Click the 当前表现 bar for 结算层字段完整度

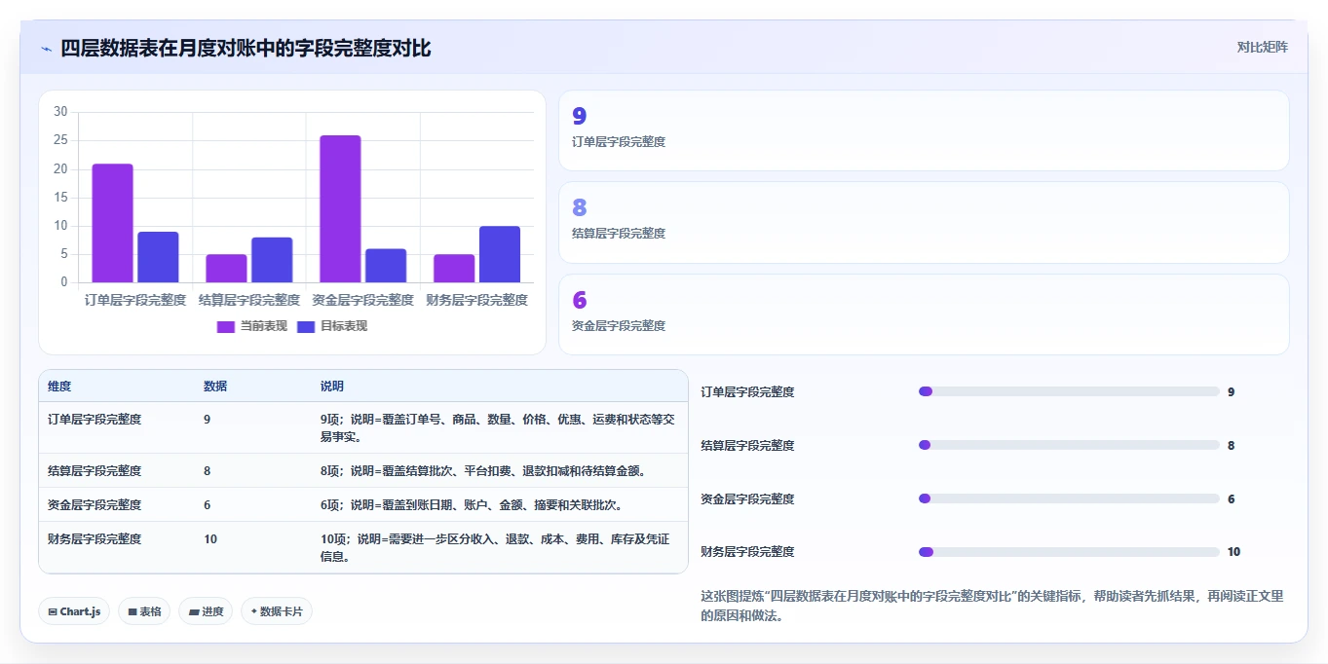(x=226, y=269)
